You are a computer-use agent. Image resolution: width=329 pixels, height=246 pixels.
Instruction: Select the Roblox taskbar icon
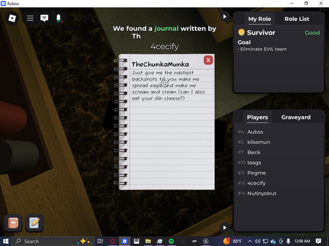[x=124, y=241]
